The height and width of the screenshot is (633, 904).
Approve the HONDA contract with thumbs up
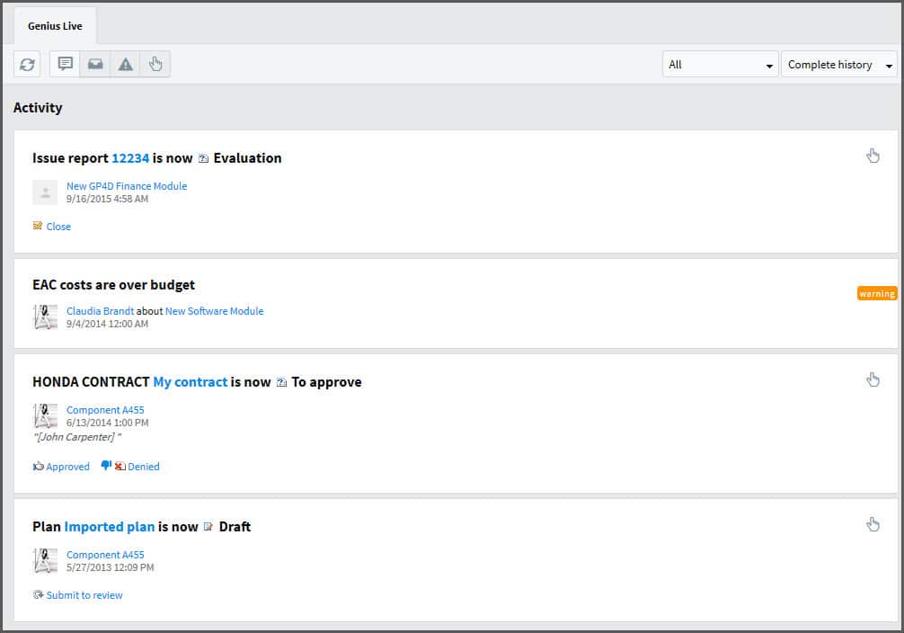(x=61, y=467)
